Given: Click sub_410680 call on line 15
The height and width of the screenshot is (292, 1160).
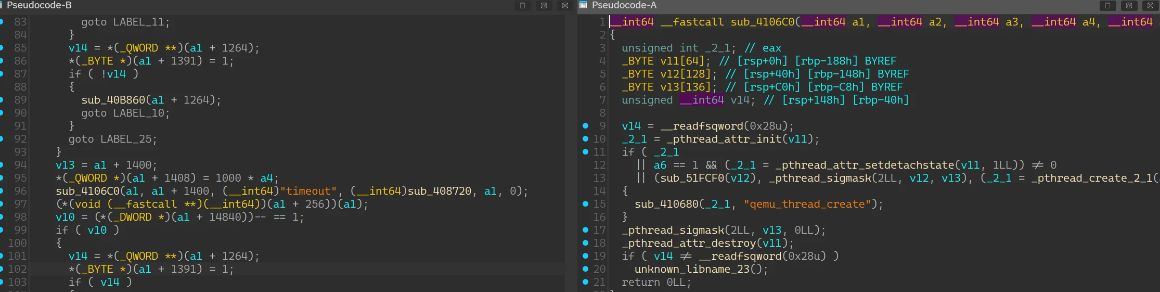Looking at the screenshot, I should click(x=666, y=204).
